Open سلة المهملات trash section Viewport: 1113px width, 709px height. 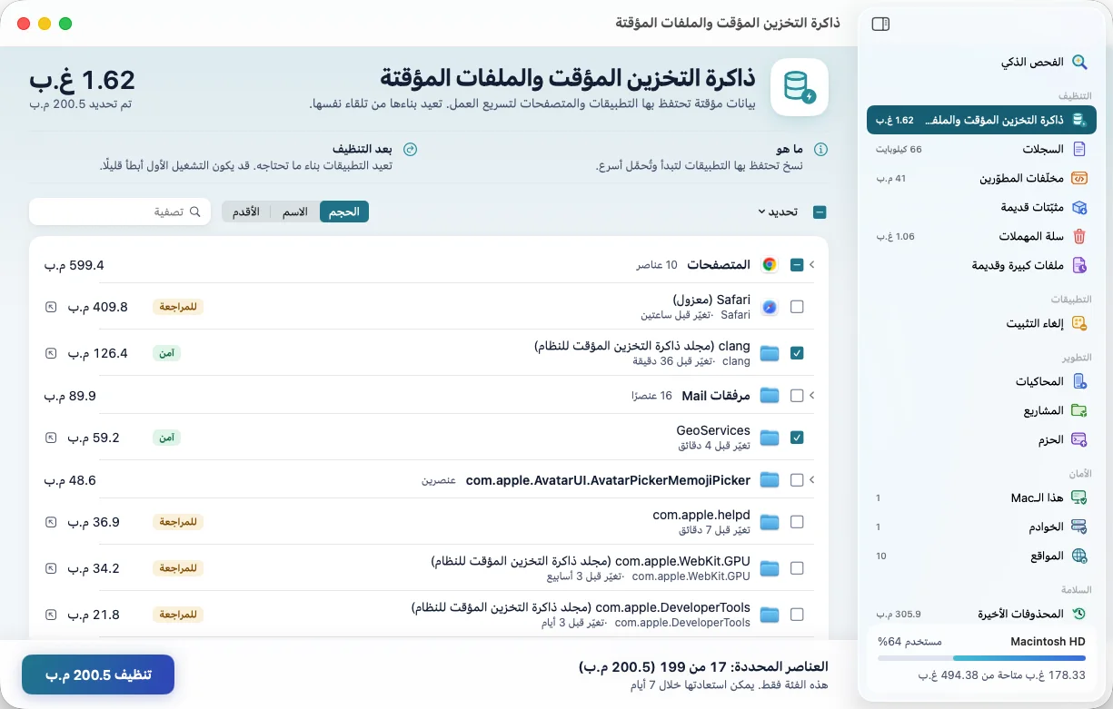(x=981, y=236)
